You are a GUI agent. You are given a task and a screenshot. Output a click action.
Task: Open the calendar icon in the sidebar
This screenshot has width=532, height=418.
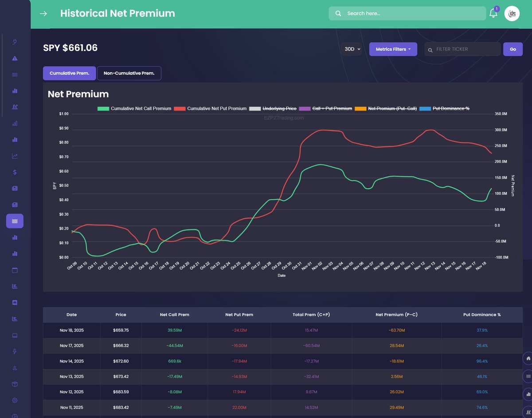pos(15,270)
